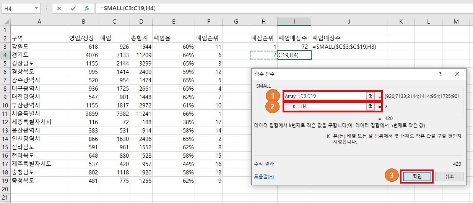Click the Array input field containing C3:C19
The width and height of the screenshot is (473, 203).
click(333, 96)
